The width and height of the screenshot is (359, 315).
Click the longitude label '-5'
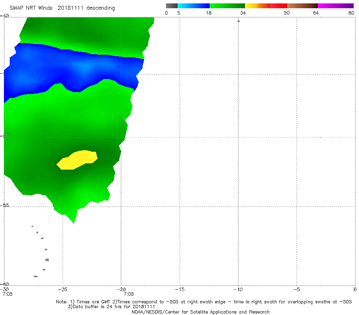pyautogui.click(x=296, y=289)
